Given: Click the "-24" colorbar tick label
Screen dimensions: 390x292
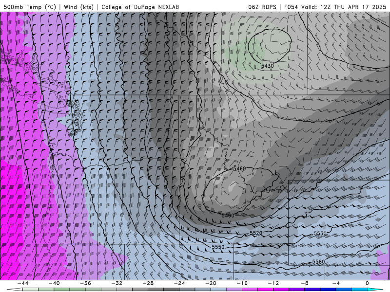Looking at the screenshot, I should click(179, 283).
